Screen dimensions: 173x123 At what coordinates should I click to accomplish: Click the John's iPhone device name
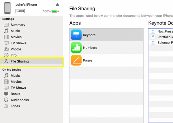point(26,5)
